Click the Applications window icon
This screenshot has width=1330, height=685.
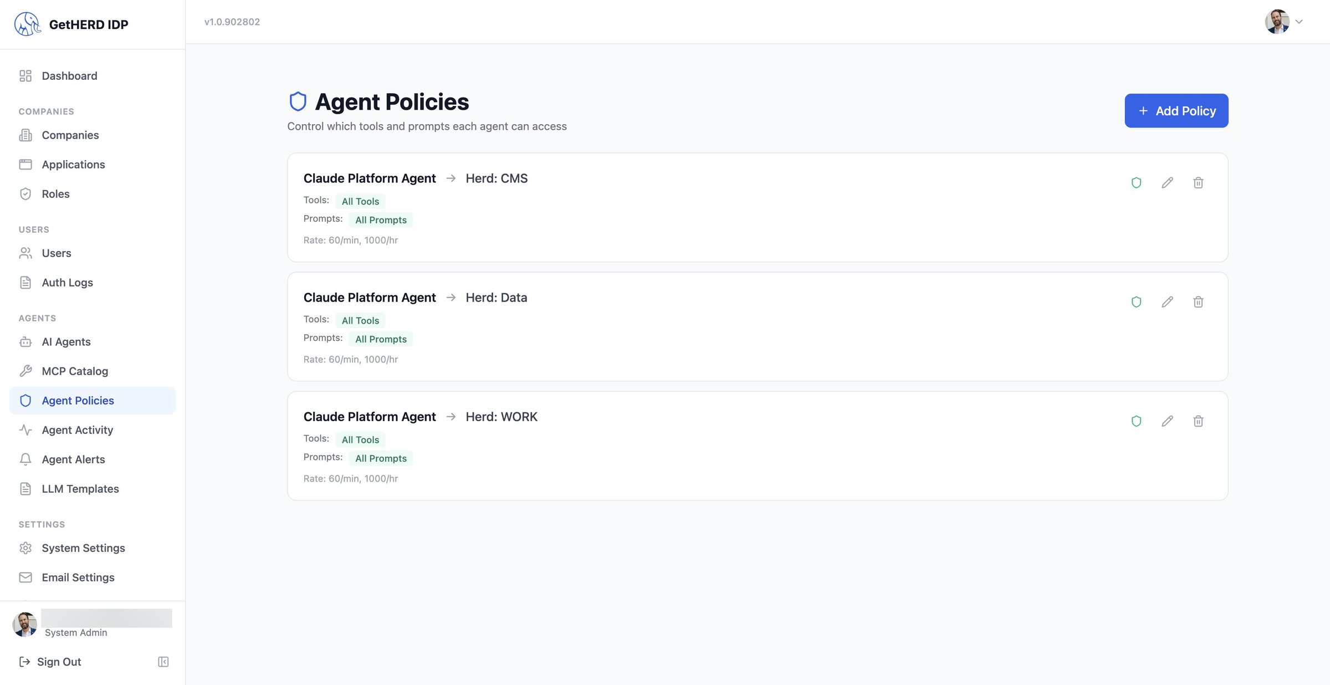click(x=25, y=165)
